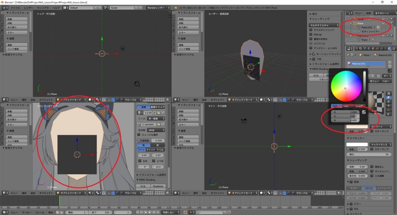This screenshot has width=397, height=215.
Task: Pick a hue on the color wheel
Action: coord(346,86)
